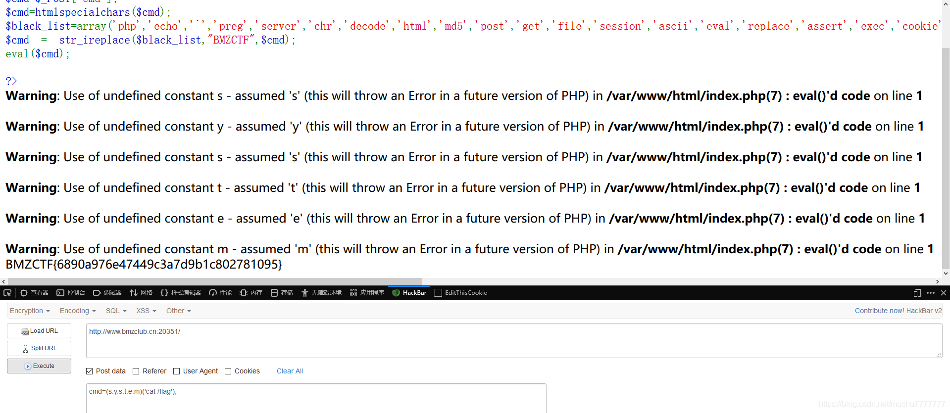Open the Accessibility (无障碍环境) tab
950x413 pixels.
[x=321, y=293]
